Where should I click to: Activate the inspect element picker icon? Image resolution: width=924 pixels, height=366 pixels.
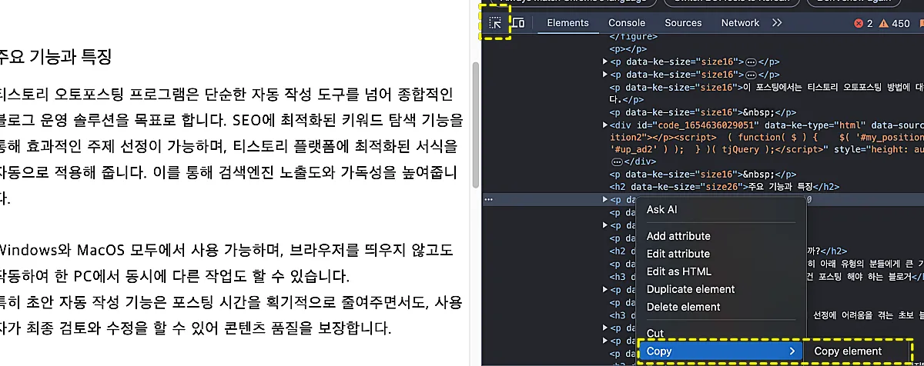pos(496,23)
